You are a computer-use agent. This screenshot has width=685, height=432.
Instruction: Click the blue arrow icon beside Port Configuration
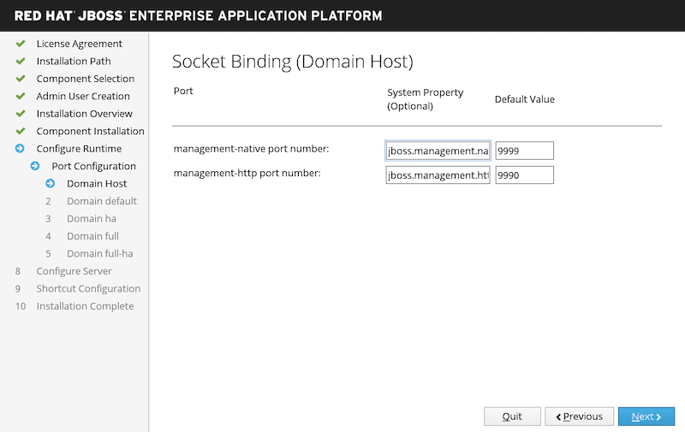click(35, 166)
